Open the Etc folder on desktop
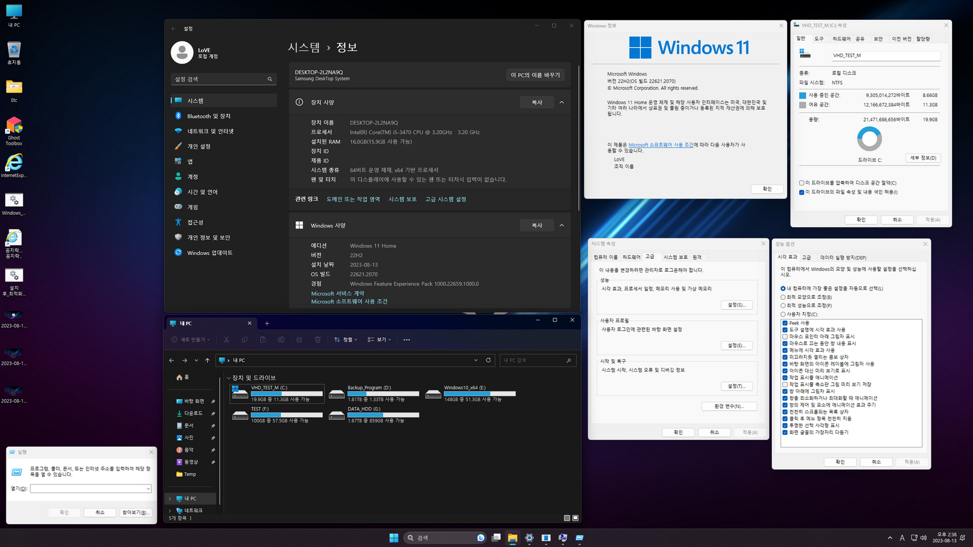This screenshot has height=547, width=973. point(14,91)
